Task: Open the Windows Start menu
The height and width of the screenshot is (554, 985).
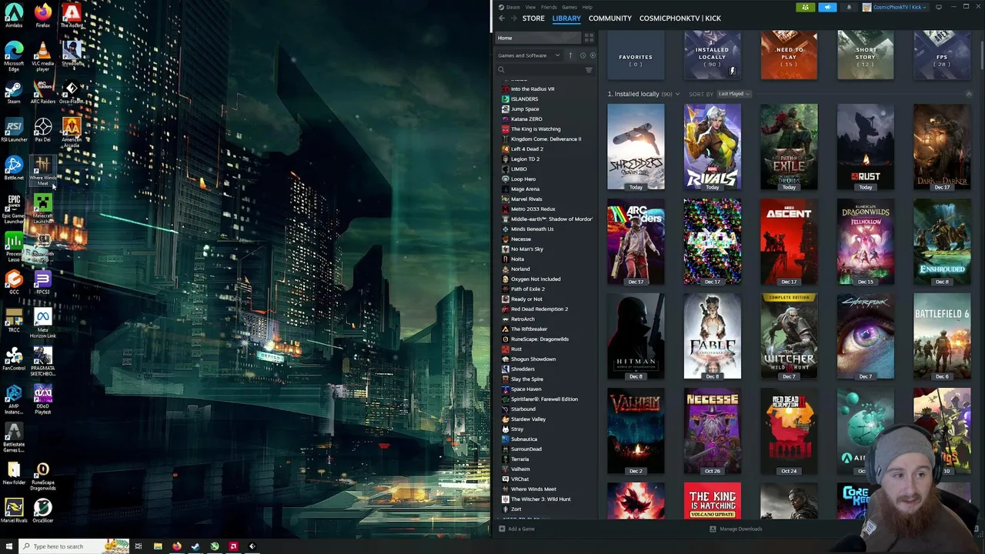Action: 8,546
